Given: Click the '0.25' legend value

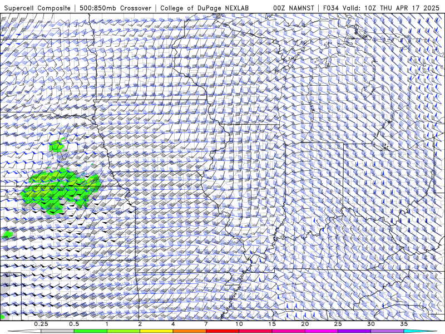Looking at the screenshot, I should [x=41, y=324].
